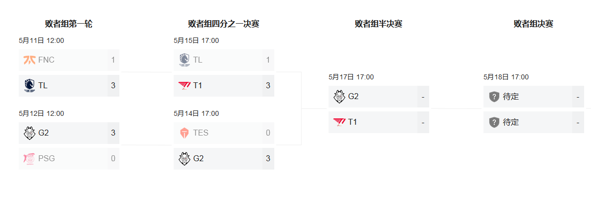591x210 pixels.
Task: Click the PSG team logo
Action: [30, 159]
